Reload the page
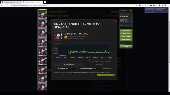The image size is (170, 95). click(x=8, y=5)
